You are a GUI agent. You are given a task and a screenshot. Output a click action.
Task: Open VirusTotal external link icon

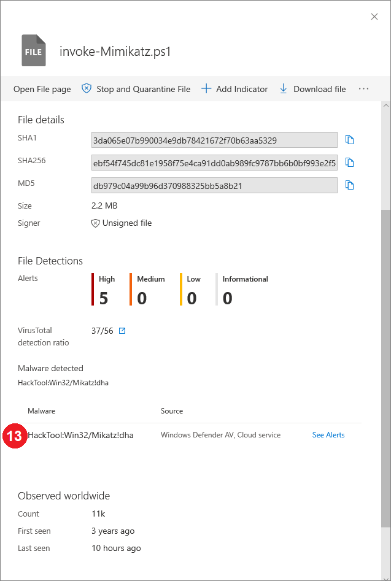[x=122, y=331]
